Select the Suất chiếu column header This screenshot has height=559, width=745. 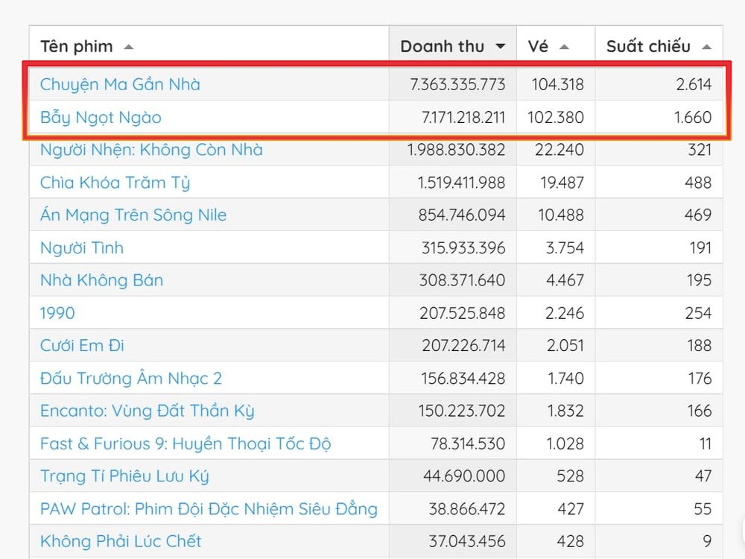pos(647,46)
